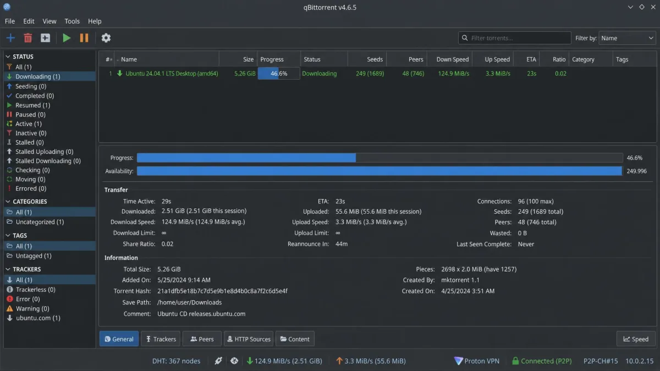Select the Moving (0) filter
The image size is (660, 371).
pyautogui.click(x=50, y=179)
